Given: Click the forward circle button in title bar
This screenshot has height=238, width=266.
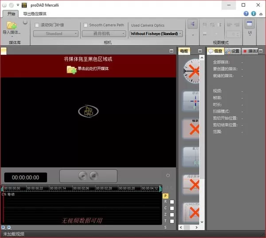Looking at the screenshot, I should pyautogui.click(x=12, y=5).
